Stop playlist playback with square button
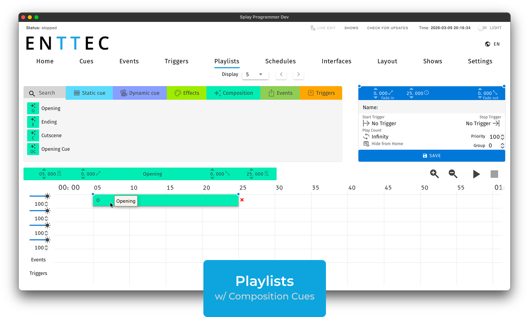The height and width of the screenshot is (317, 529). point(494,174)
